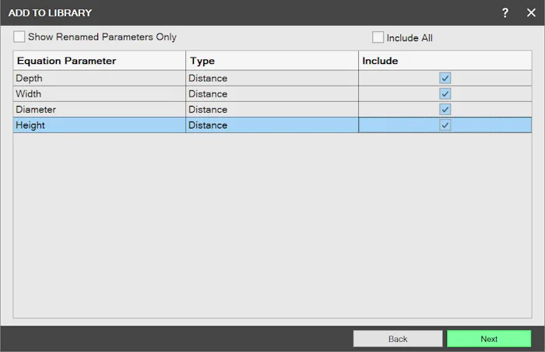Image resolution: width=545 pixels, height=352 pixels.
Task: Click the Distance type cell for Depth
Action: point(272,78)
